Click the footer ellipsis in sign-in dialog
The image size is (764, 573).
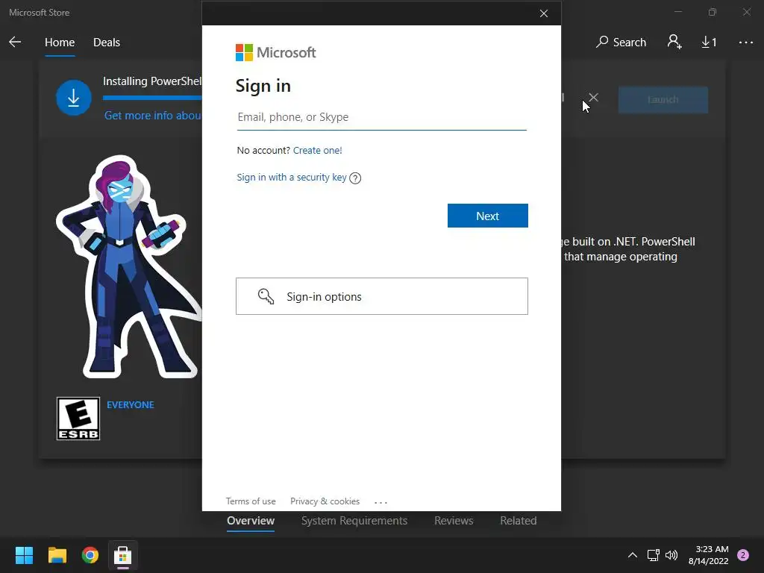[x=381, y=502]
